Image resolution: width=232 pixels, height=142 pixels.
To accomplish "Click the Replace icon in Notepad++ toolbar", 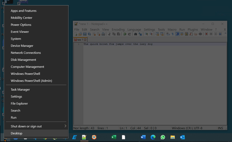I will (140, 34).
